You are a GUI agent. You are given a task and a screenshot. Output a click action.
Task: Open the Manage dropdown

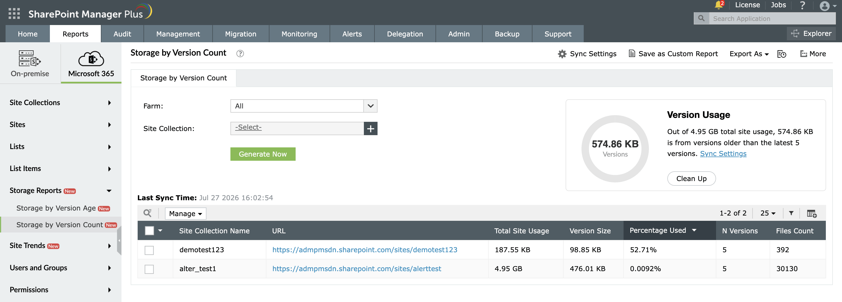[x=185, y=214]
